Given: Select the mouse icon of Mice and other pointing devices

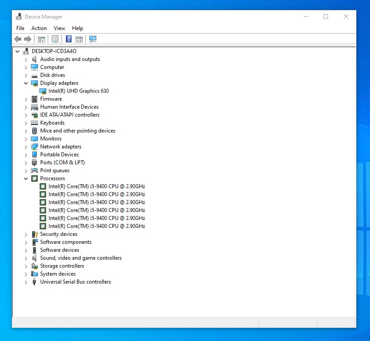Looking at the screenshot, I should [34, 131].
